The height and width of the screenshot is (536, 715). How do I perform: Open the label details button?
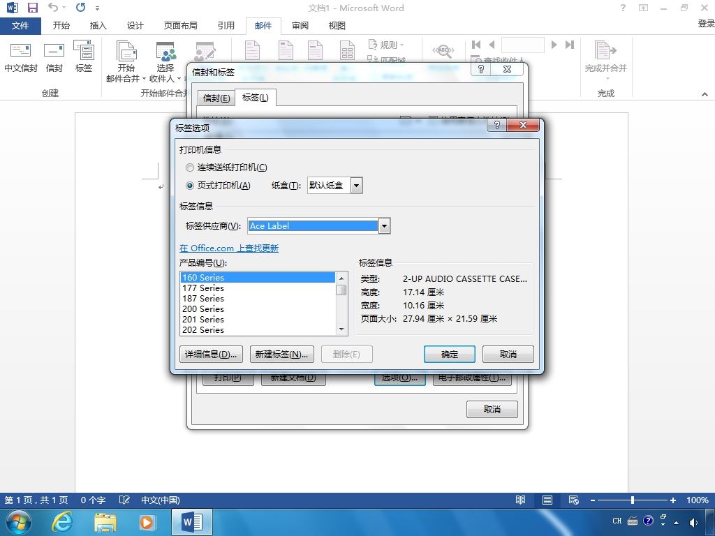click(x=211, y=354)
